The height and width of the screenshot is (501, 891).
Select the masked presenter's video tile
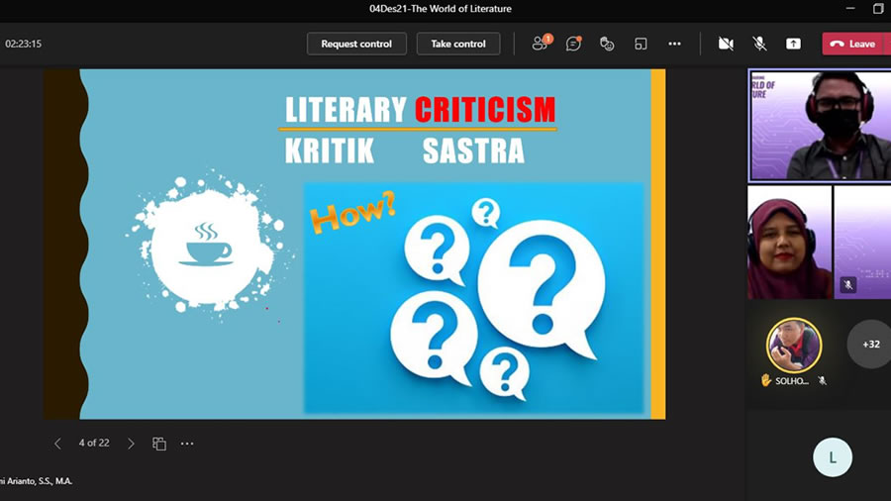pyautogui.click(x=819, y=125)
